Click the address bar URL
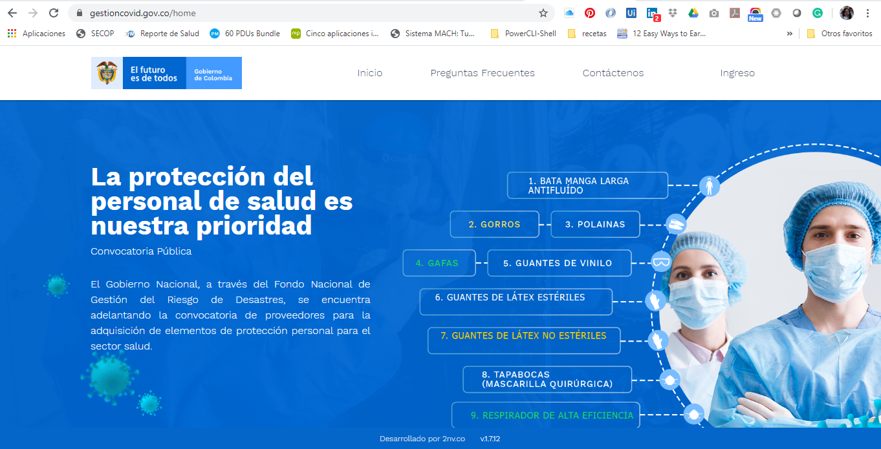 143,13
